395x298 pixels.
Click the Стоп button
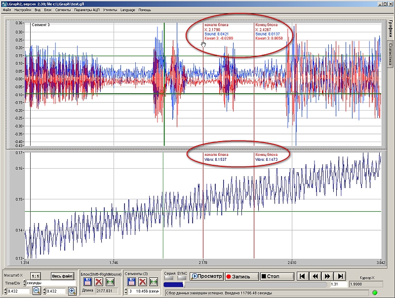[x=277, y=276]
